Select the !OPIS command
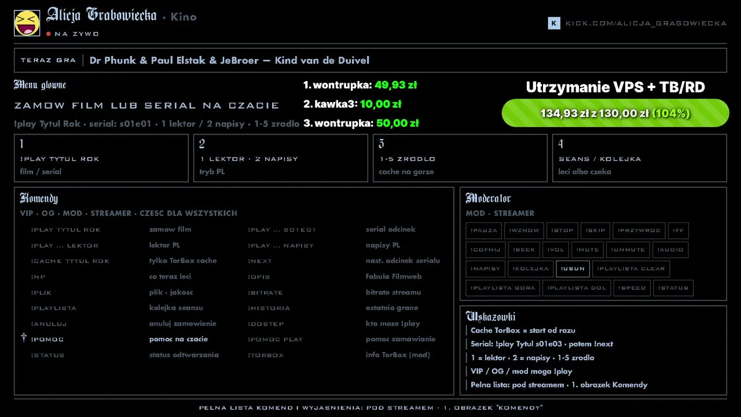This screenshot has height=417, width=741. (x=259, y=277)
